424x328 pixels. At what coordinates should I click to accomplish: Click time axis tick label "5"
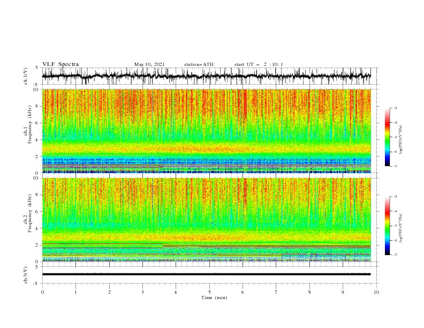click(209, 292)
